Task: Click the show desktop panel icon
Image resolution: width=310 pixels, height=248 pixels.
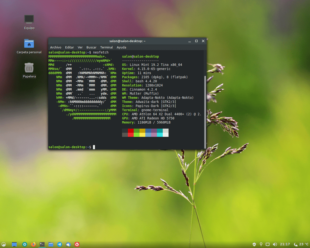Action: 14,244
